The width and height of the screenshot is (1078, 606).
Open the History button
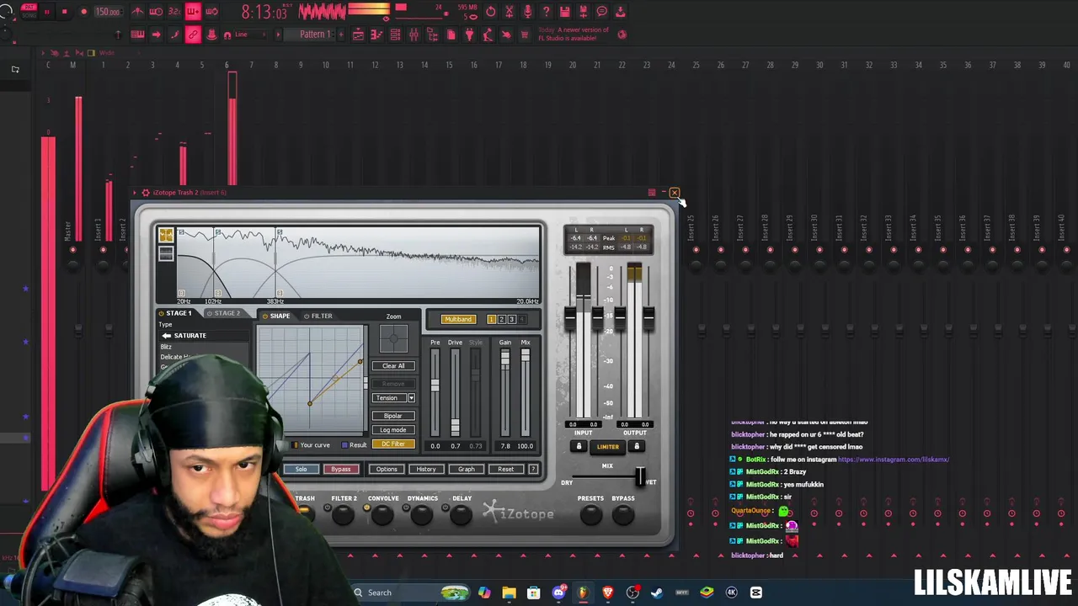426,469
